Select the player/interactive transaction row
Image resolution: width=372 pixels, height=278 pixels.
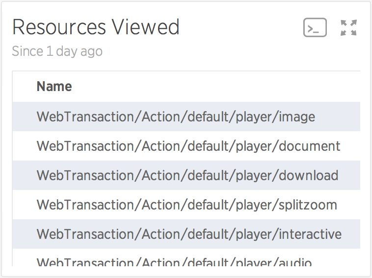186,234
